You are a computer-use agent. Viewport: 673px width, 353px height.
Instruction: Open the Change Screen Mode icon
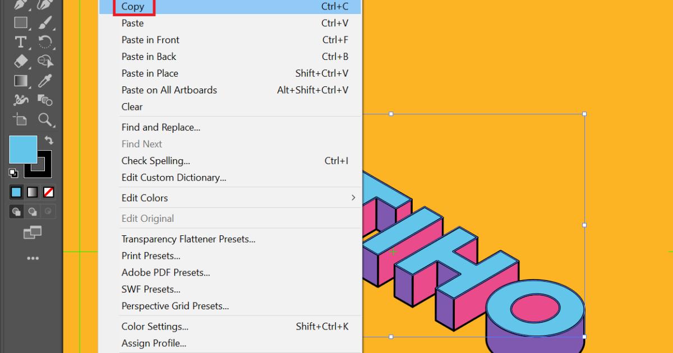[x=33, y=232]
